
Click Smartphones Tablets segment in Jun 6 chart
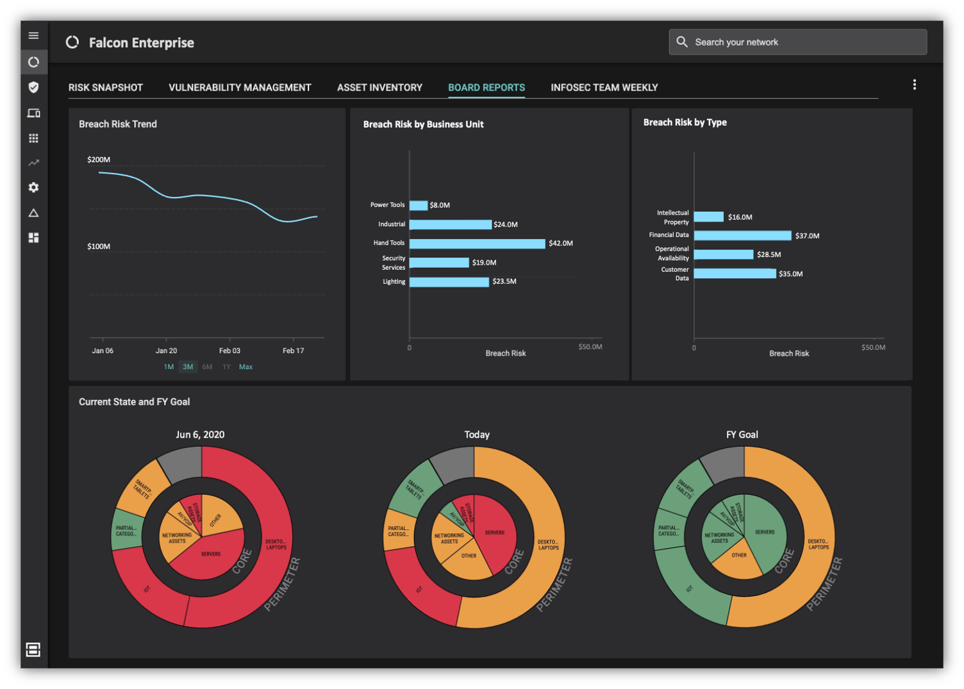[x=142, y=489]
